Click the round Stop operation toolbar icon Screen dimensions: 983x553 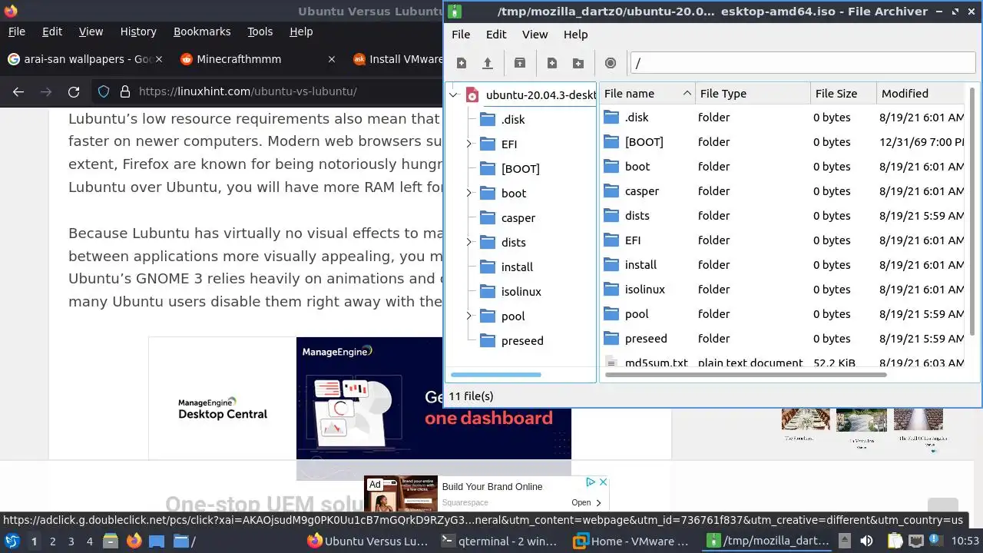tap(611, 63)
